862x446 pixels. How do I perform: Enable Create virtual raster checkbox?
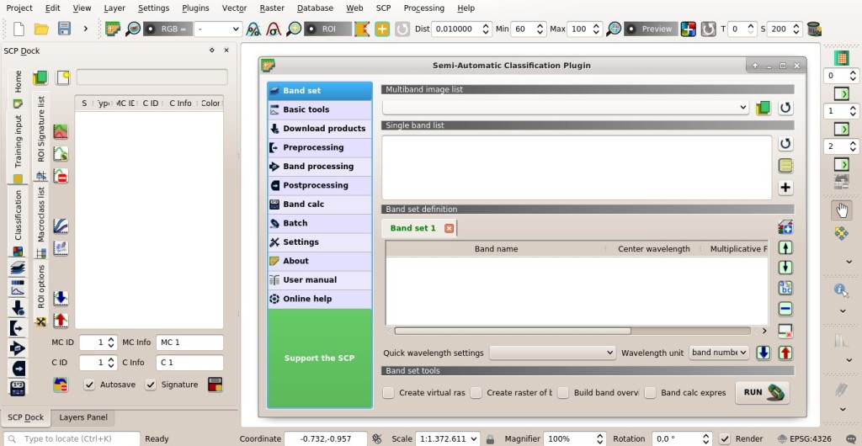coord(389,393)
